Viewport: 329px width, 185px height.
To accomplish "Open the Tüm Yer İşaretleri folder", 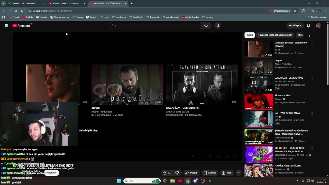I will point(317,17).
